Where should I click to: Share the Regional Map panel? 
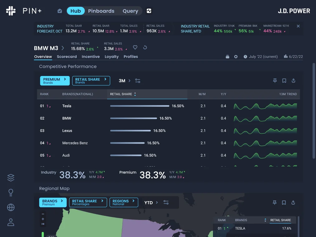(293, 202)
